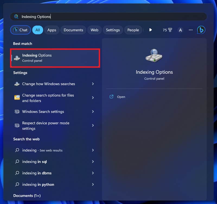Image resolution: width=217 pixels, height=204 pixels.
Task: Select 'indexing - See web results' suggestion
Action: [x=55, y=150]
